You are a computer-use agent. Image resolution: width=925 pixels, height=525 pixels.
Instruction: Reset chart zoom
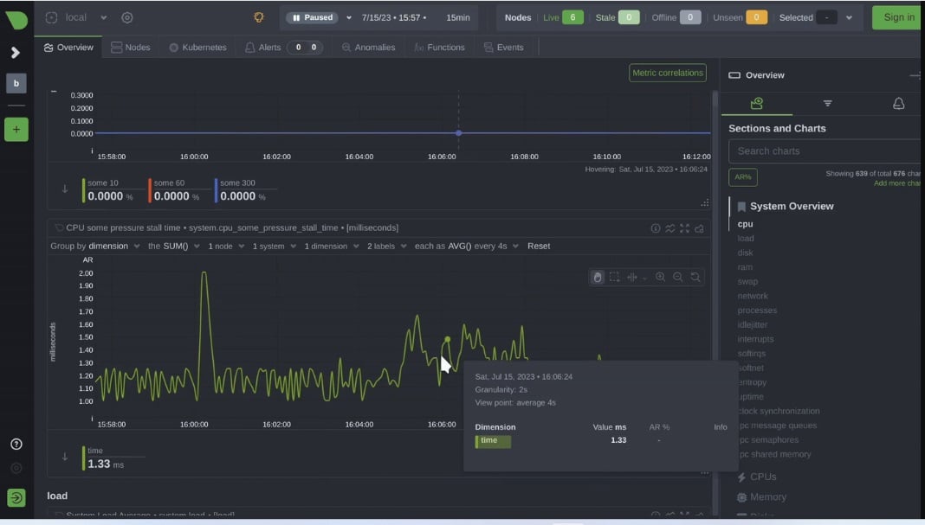pos(695,278)
